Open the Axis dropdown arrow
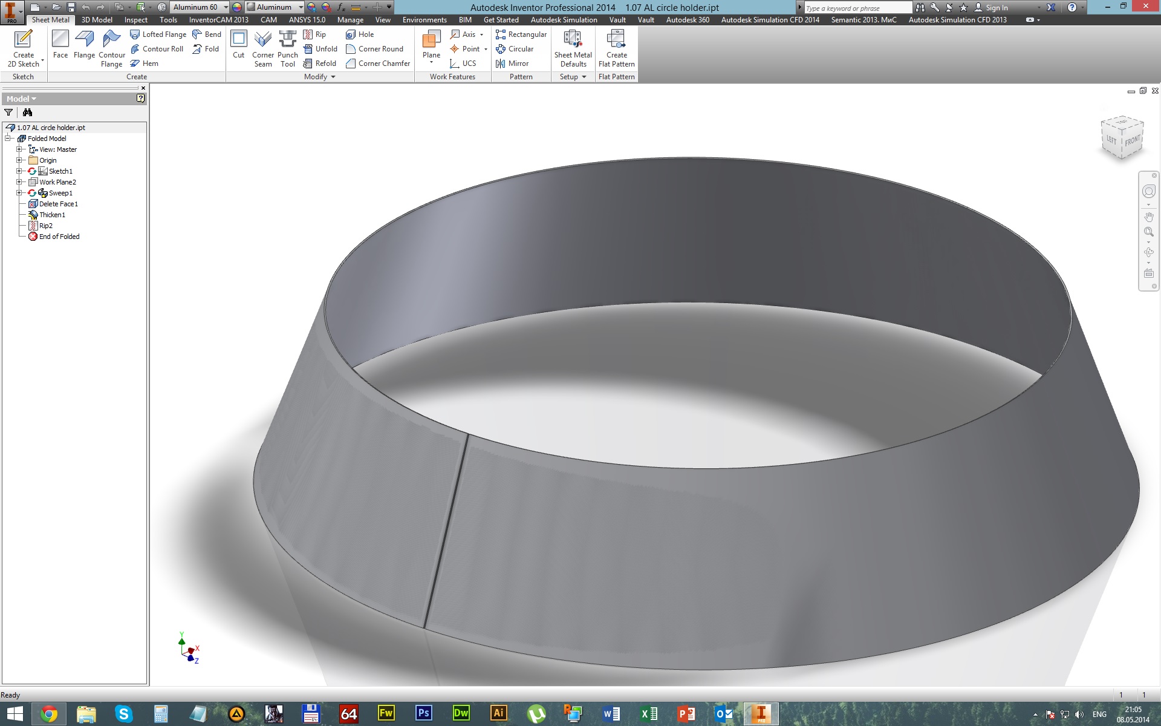Screen dimensions: 1161x726 click(x=482, y=34)
